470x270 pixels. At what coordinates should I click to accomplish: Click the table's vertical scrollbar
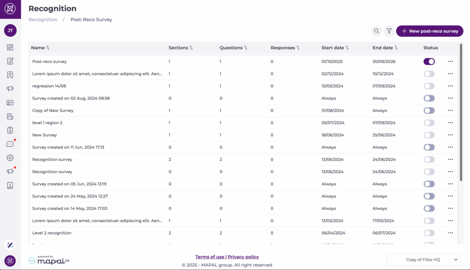[x=461, y=115]
